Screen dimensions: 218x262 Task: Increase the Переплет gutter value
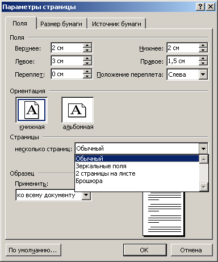(87, 72)
